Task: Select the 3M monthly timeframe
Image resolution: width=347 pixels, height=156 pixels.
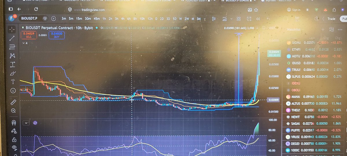Action: [199, 19]
